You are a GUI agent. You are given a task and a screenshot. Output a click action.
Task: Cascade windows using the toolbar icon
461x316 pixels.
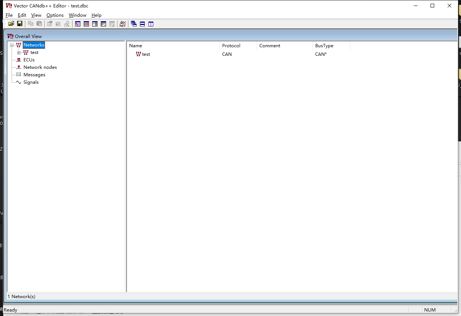click(x=134, y=24)
